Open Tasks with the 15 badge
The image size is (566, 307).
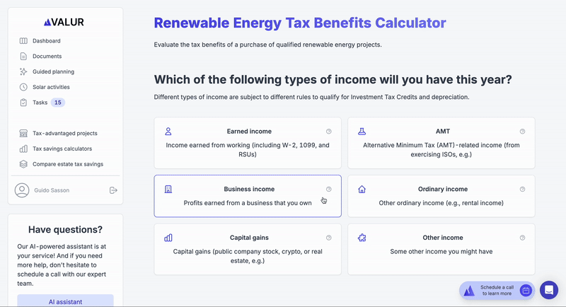pyautogui.click(x=42, y=103)
